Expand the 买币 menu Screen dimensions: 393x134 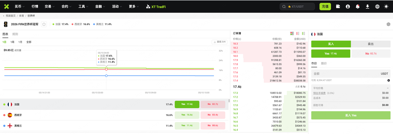coord(20,6)
